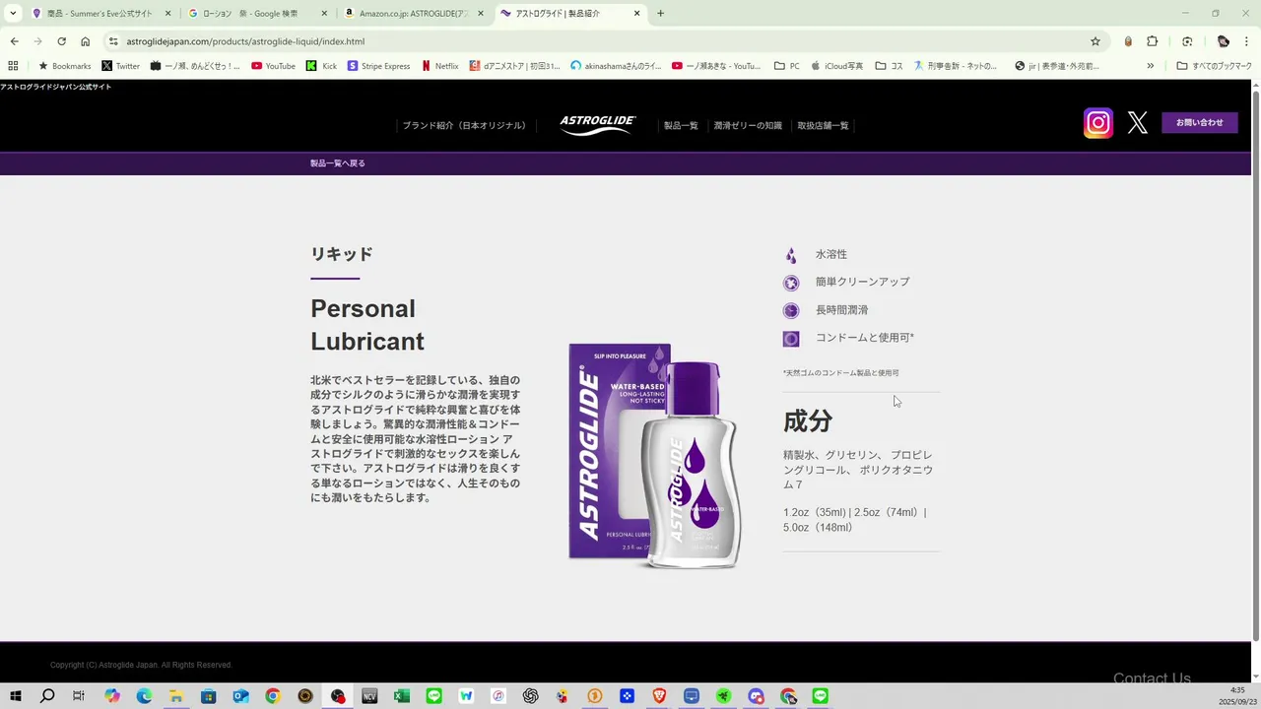This screenshot has width=1261, height=709.
Task: Open the X (Twitter) icon link
Action: tap(1138, 123)
